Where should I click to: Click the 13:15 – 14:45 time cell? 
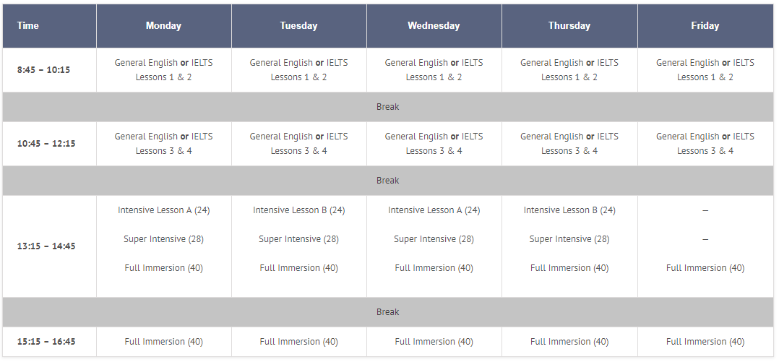coord(46,246)
